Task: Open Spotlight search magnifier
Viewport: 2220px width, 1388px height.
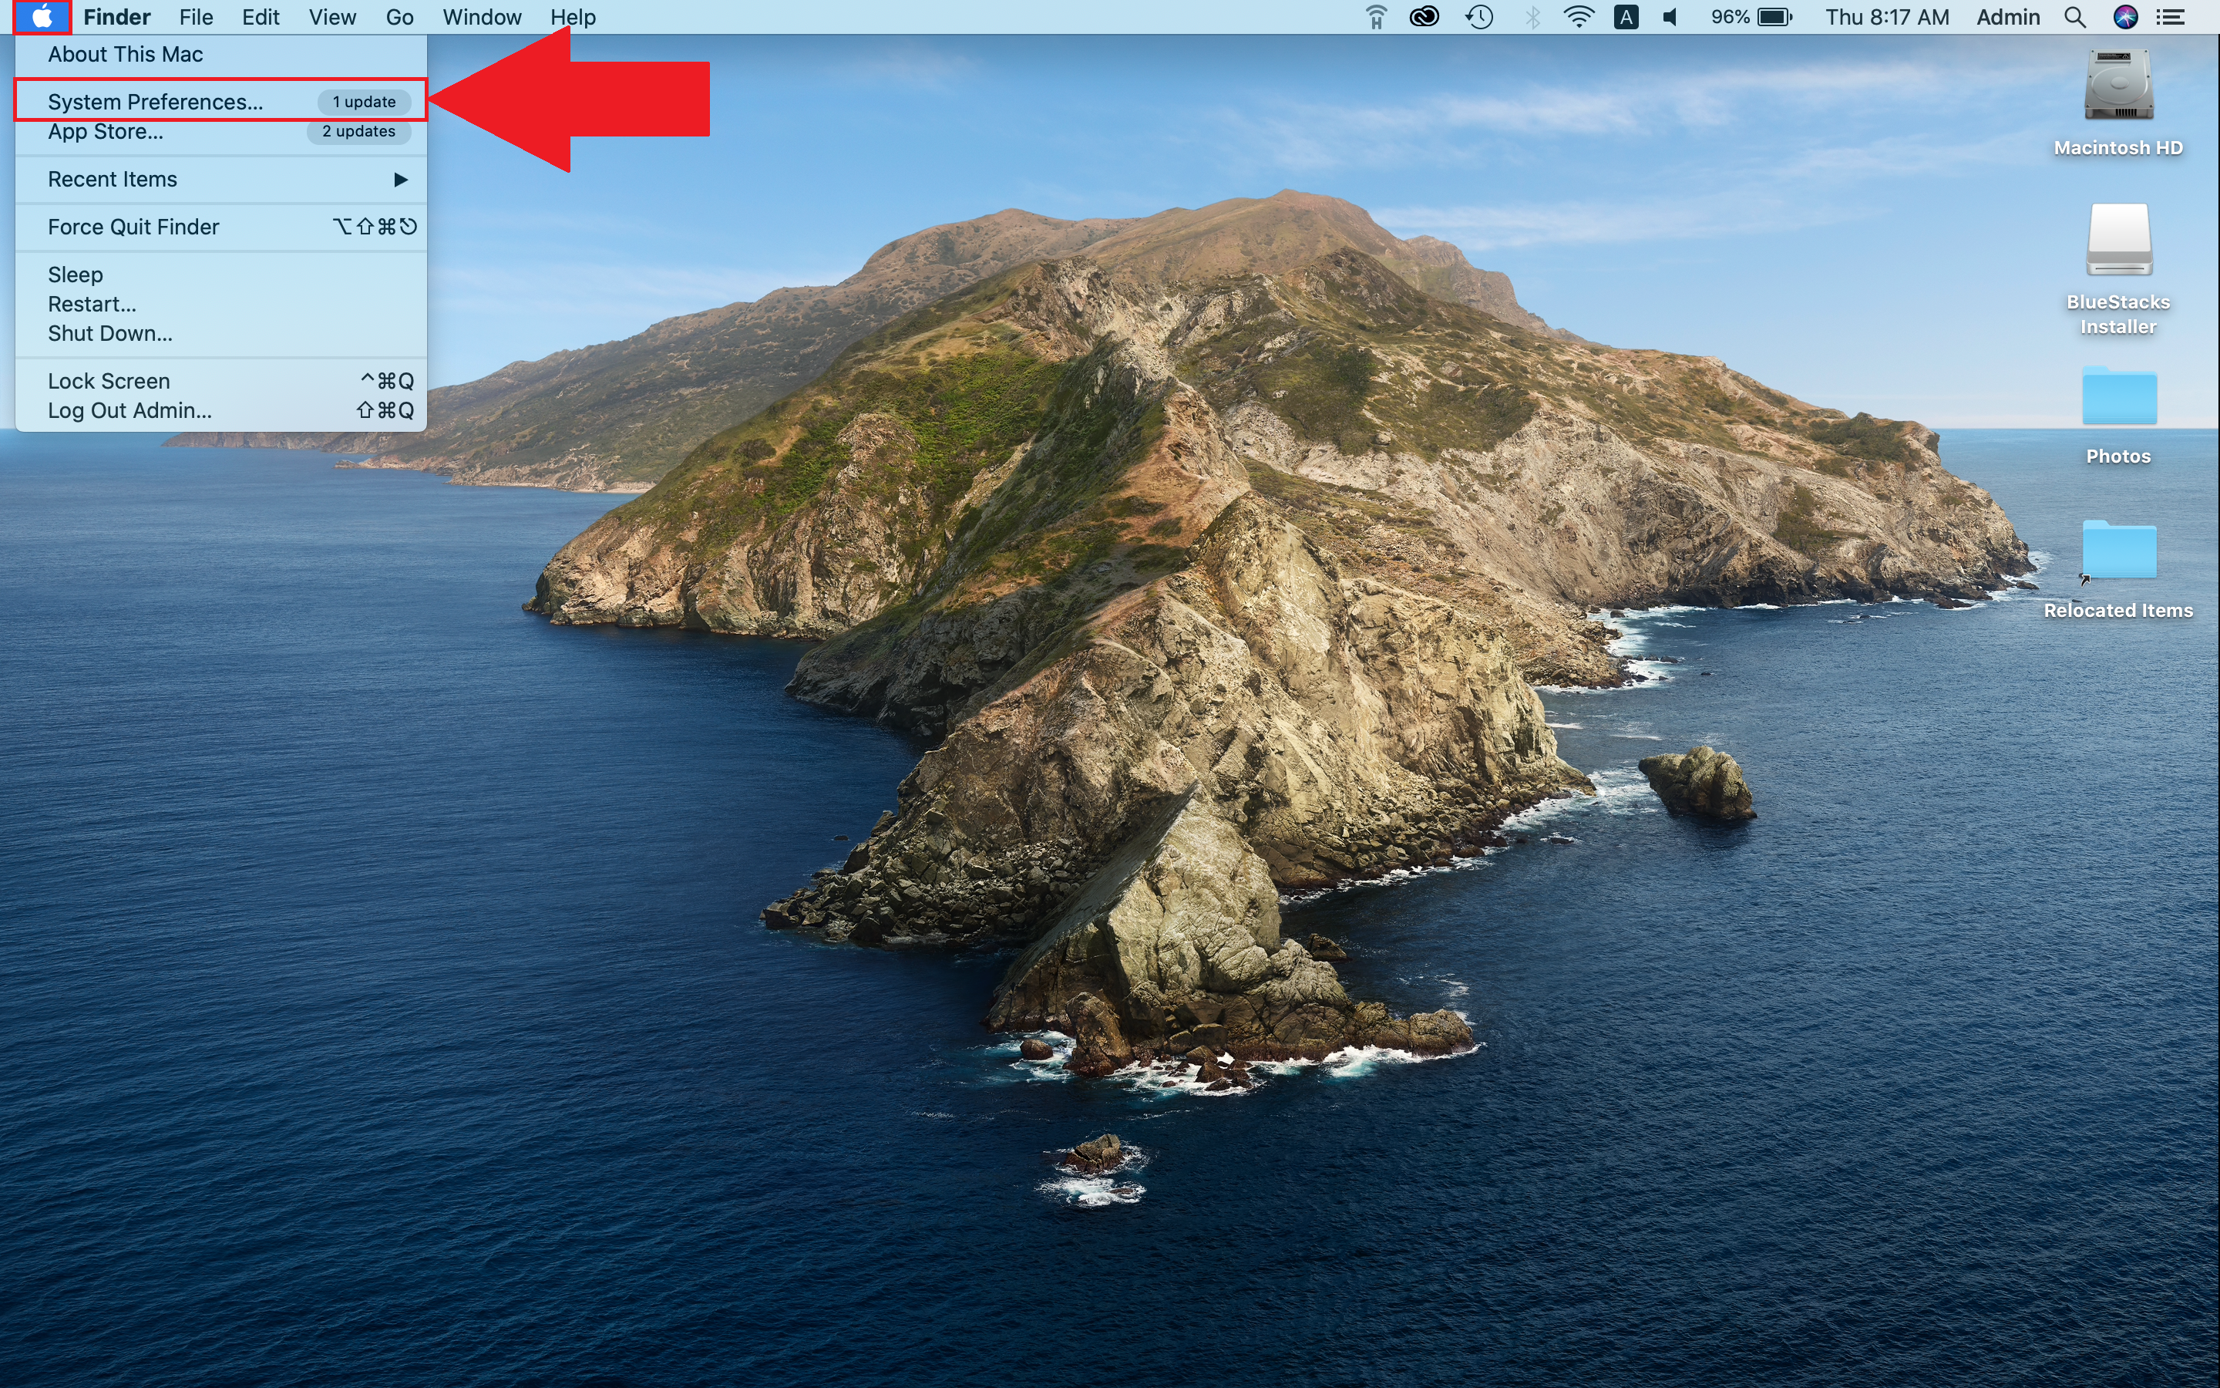Action: tap(2075, 16)
